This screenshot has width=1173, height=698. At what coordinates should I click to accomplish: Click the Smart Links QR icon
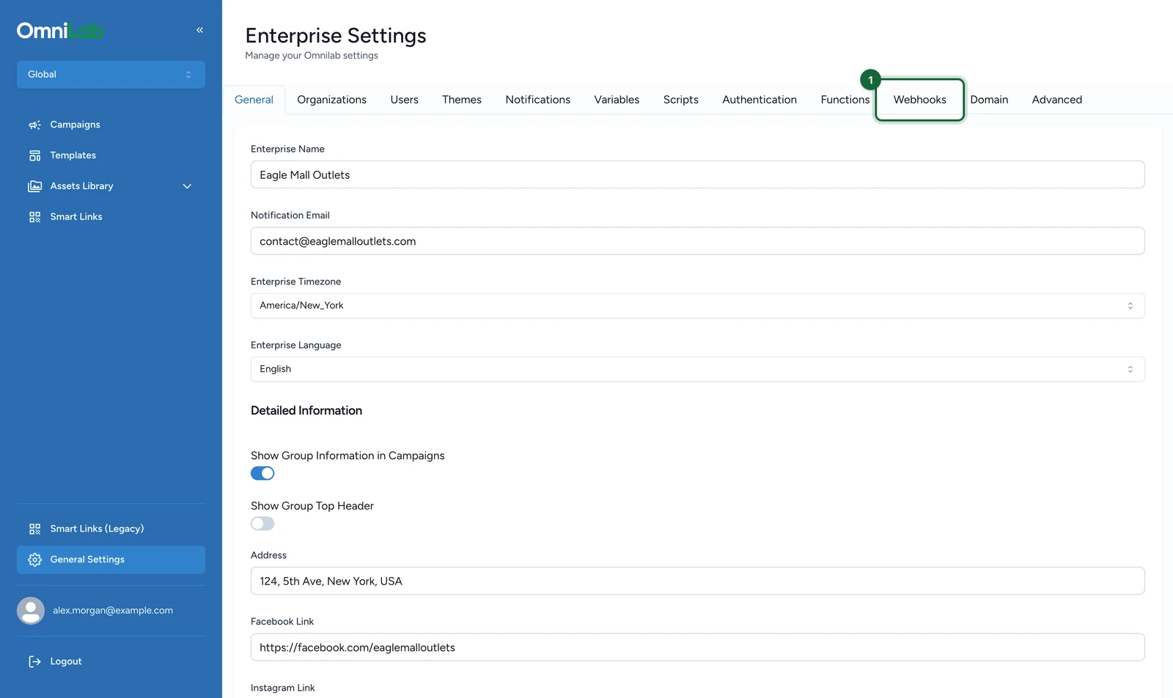pyautogui.click(x=34, y=217)
